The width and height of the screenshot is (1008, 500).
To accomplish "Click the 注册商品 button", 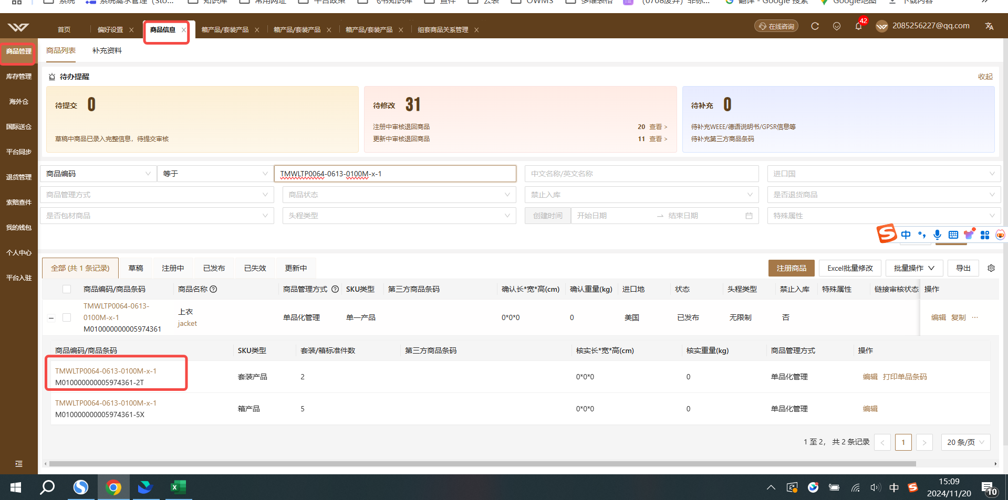I will pyautogui.click(x=792, y=268).
